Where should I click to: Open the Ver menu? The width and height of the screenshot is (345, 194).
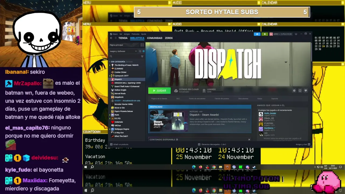pos(121,34)
